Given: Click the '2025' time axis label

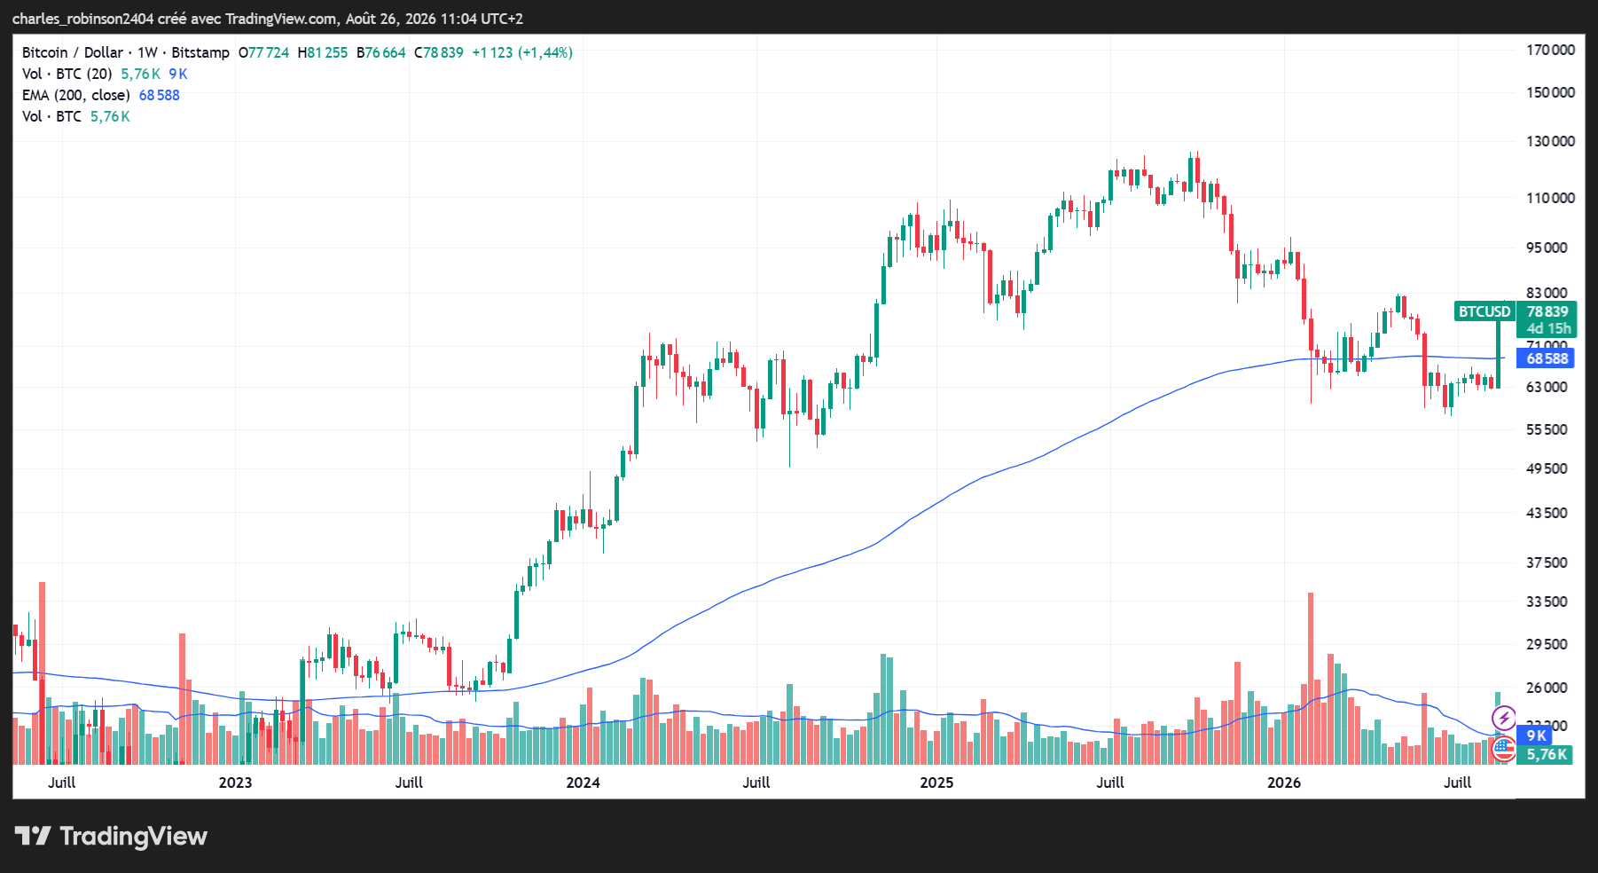Looking at the screenshot, I should click(x=936, y=783).
